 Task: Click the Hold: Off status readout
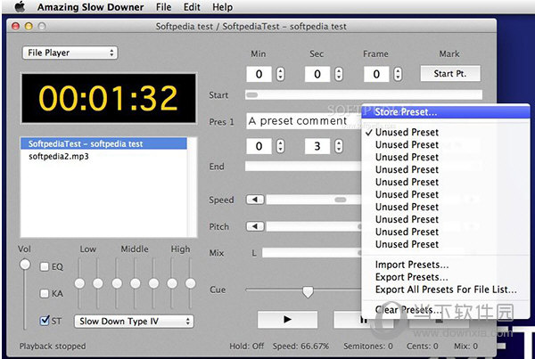tap(247, 347)
